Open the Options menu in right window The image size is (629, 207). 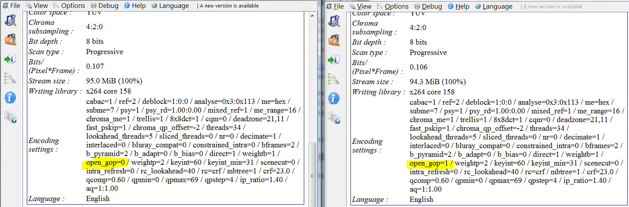coord(393,6)
